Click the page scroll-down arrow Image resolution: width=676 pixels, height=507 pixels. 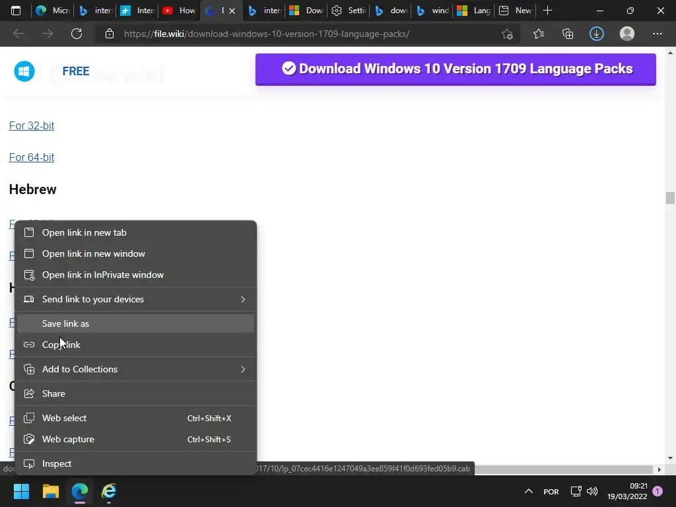(x=670, y=458)
